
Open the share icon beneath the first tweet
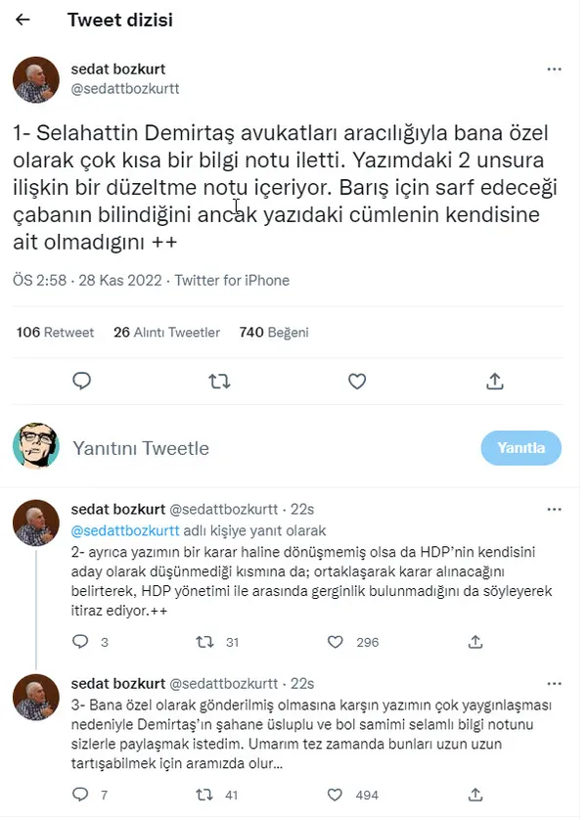click(x=494, y=381)
